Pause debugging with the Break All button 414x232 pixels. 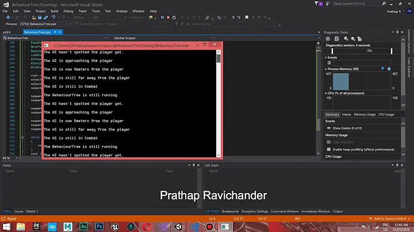[x=162, y=17]
